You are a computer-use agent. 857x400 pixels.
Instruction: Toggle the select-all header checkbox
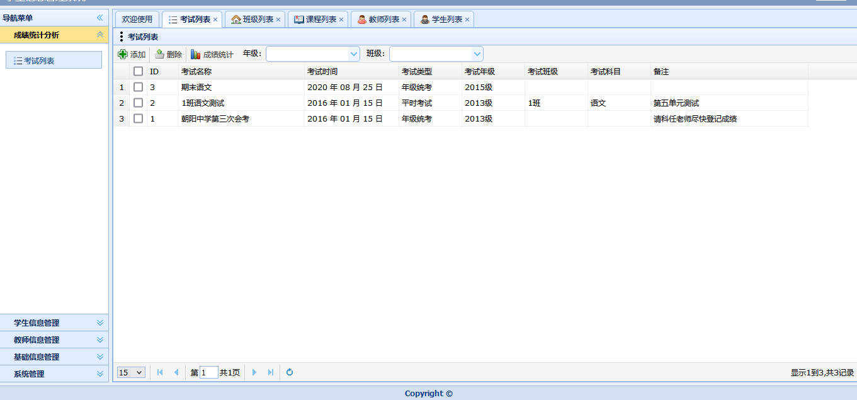point(139,71)
